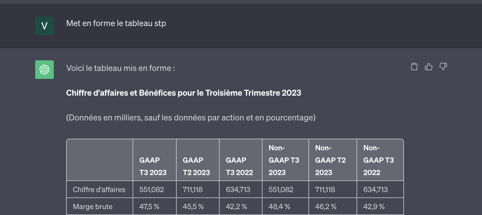This screenshot has height=215, width=482.
Task: Click the green ChatGPT logo avatar
Action: 44,70
